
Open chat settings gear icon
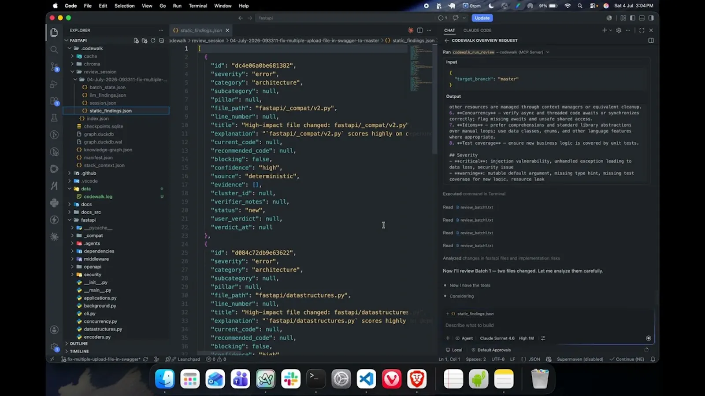coord(619,30)
